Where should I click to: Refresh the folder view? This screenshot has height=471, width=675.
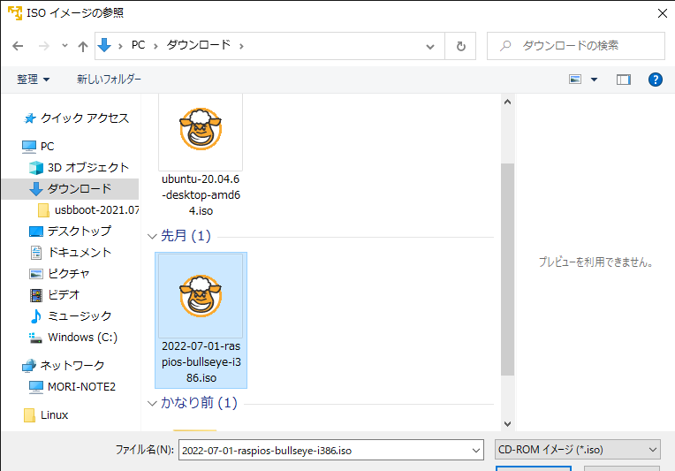[460, 46]
